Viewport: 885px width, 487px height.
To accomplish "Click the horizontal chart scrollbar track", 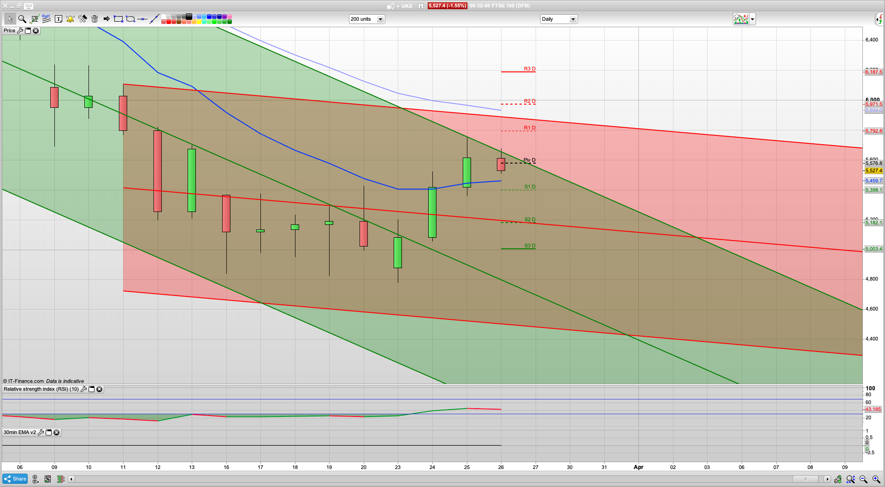I will [x=415, y=479].
